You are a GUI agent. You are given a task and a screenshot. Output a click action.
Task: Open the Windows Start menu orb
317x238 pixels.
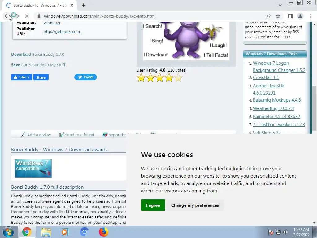pyautogui.click(x=8, y=232)
